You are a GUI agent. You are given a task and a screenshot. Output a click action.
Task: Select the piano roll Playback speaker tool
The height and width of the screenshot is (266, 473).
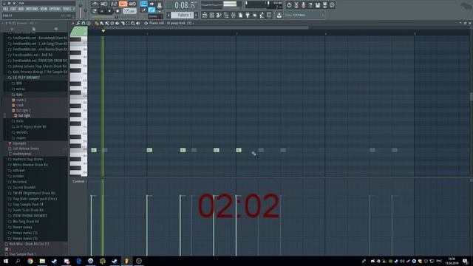[138, 23]
